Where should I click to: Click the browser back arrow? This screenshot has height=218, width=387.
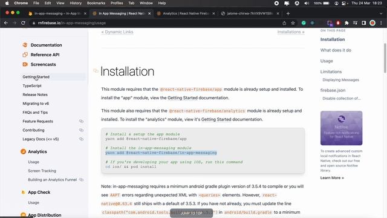click(x=6, y=23)
